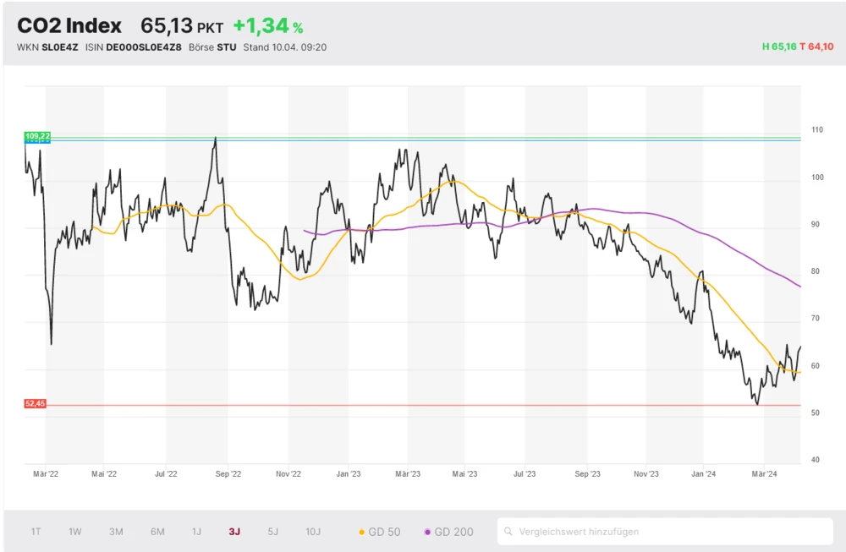Switch to the 6M time range
This screenshot has width=846, height=552.
click(x=157, y=532)
